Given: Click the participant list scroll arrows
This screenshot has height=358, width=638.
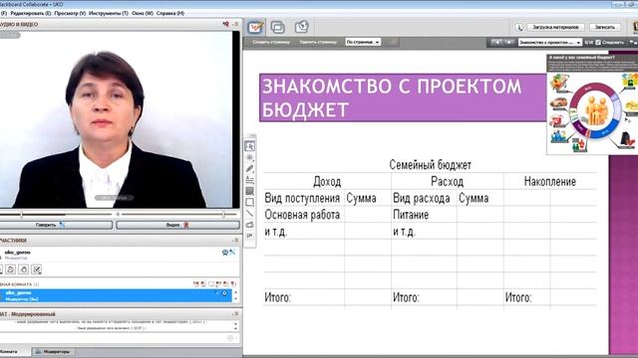Looking at the screenshot, I should (235, 295).
